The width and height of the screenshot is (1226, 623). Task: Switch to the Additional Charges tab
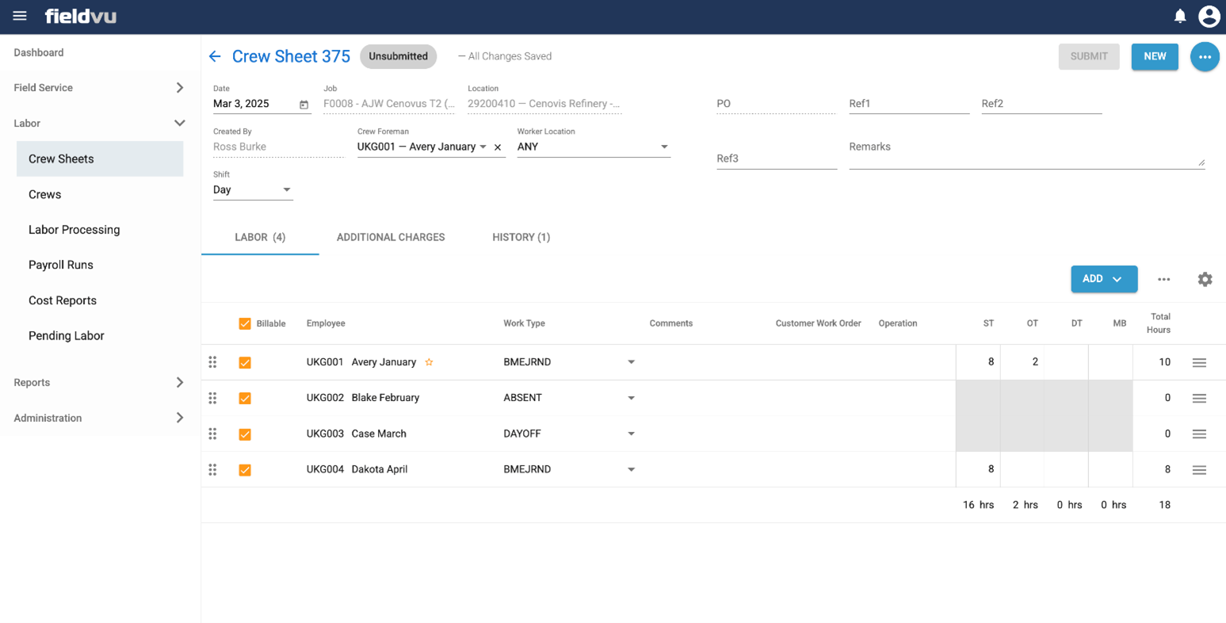(x=391, y=237)
